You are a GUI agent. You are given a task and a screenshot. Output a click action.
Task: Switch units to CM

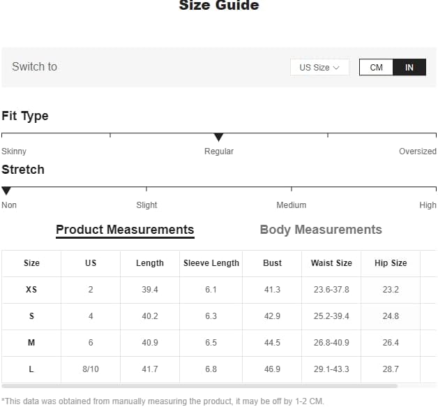tap(376, 68)
